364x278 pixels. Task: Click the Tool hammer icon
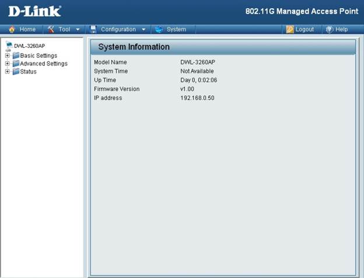(51, 29)
